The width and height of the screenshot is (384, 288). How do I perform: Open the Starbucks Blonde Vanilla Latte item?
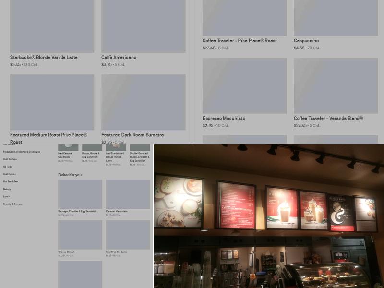click(52, 26)
